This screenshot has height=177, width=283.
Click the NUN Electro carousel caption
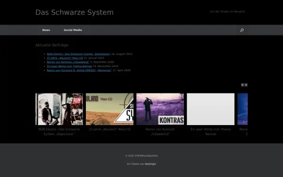click(x=59, y=132)
